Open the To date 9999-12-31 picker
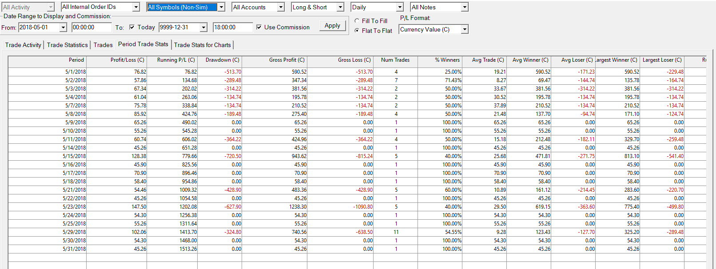This screenshot has width=716, height=269. [x=203, y=28]
